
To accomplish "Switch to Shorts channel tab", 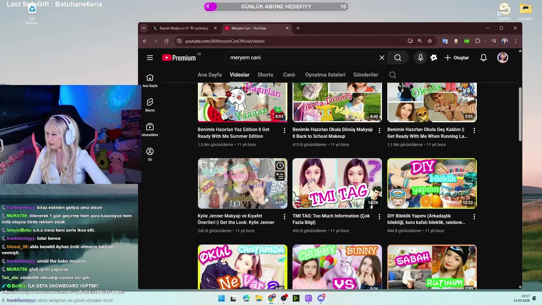I will tap(265, 75).
